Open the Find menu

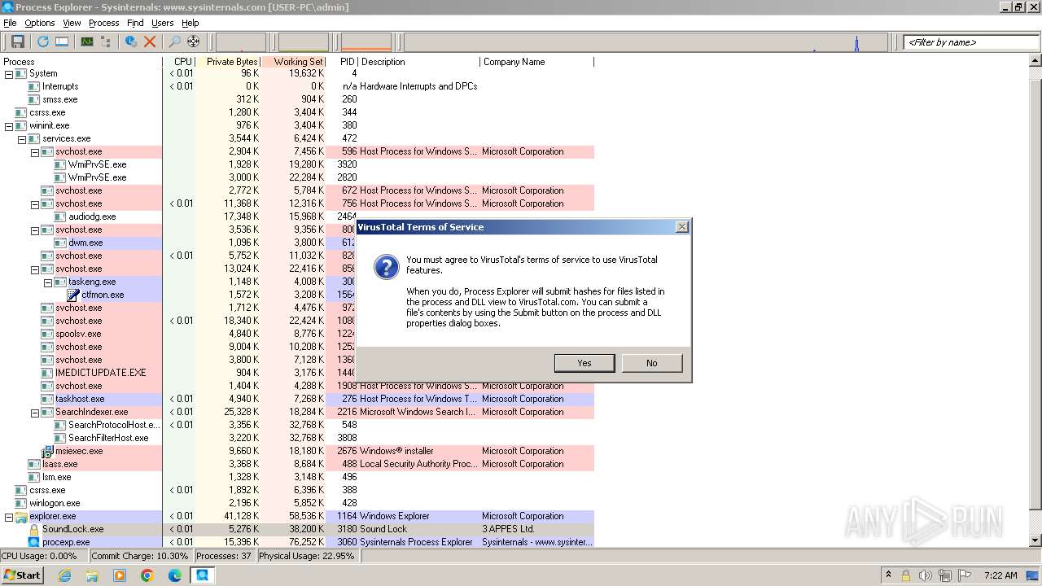(x=135, y=23)
